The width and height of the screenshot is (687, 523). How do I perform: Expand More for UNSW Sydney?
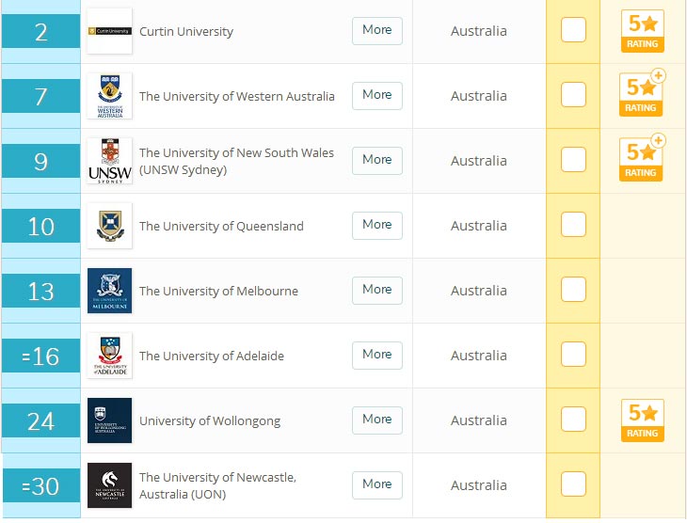coord(377,160)
